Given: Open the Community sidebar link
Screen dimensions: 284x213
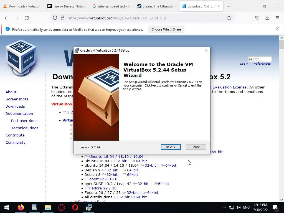Looking at the screenshot, I should pos(16,143).
